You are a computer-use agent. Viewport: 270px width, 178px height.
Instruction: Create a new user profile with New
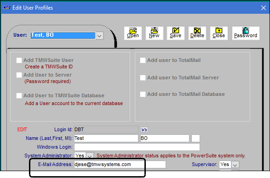(x=154, y=33)
